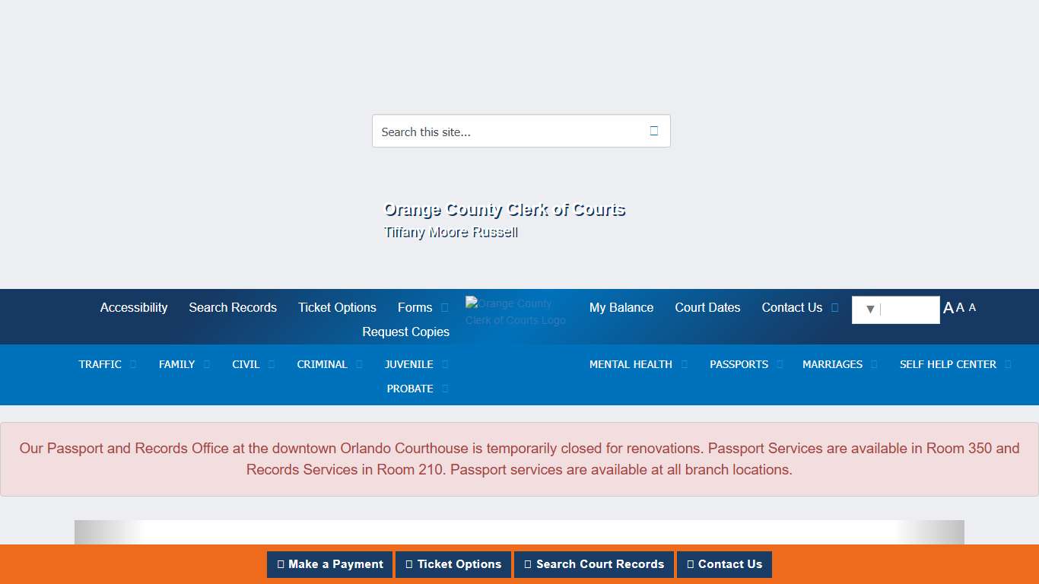Viewport: 1039px width, 584px height.
Task: Expand the Contact Us submenu arrow
Action: 834,308
